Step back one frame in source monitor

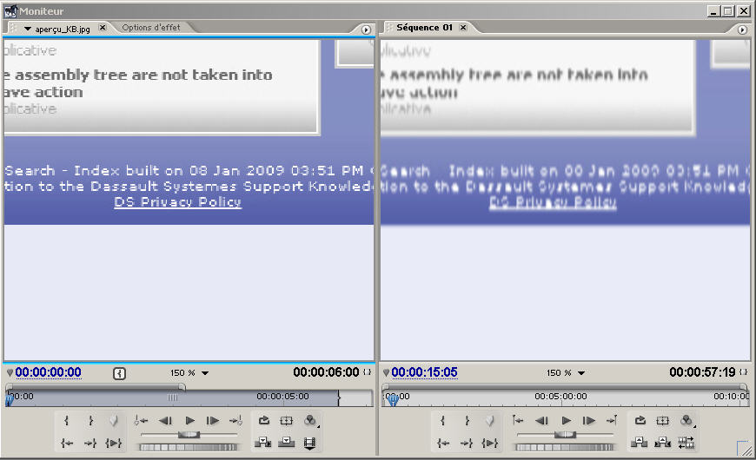[165, 421]
